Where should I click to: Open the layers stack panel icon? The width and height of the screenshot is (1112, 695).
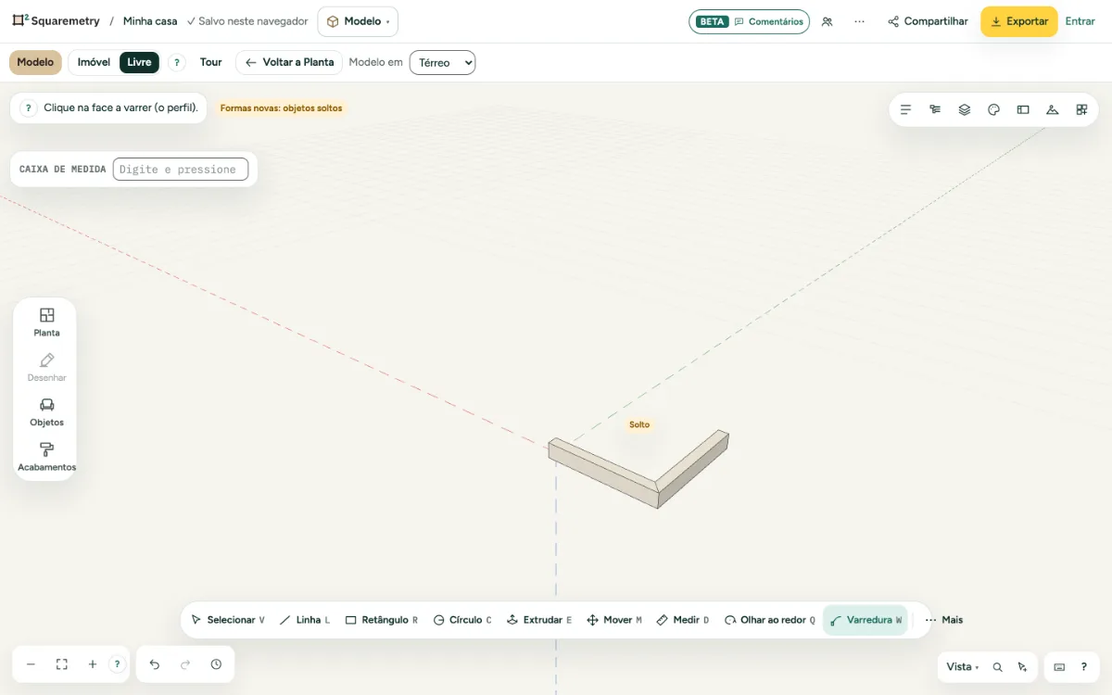pyautogui.click(x=965, y=109)
